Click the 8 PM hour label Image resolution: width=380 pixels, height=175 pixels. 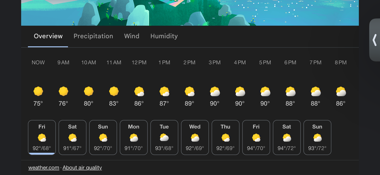click(x=341, y=62)
